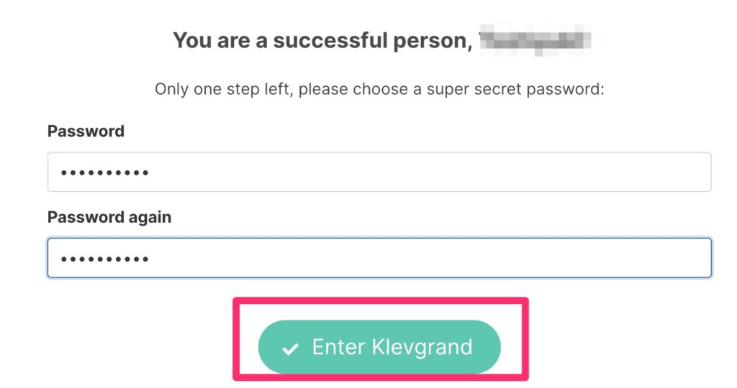Click the word "Klevgrand" on the button

click(x=422, y=348)
